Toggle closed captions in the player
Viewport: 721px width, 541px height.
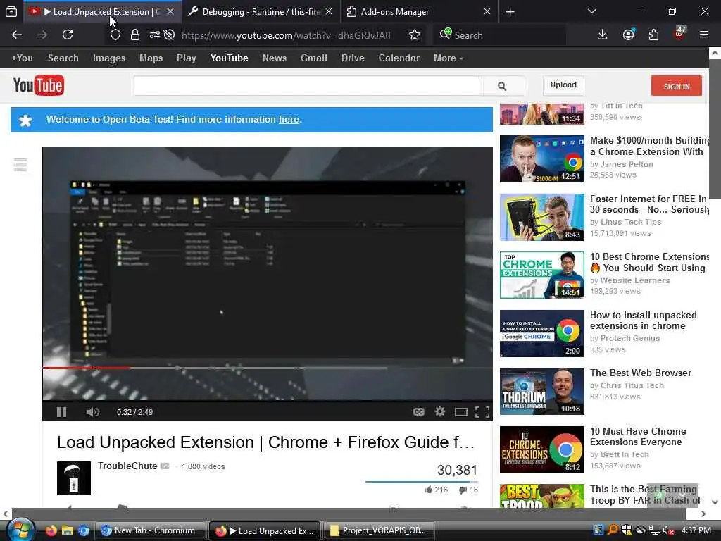tap(418, 411)
